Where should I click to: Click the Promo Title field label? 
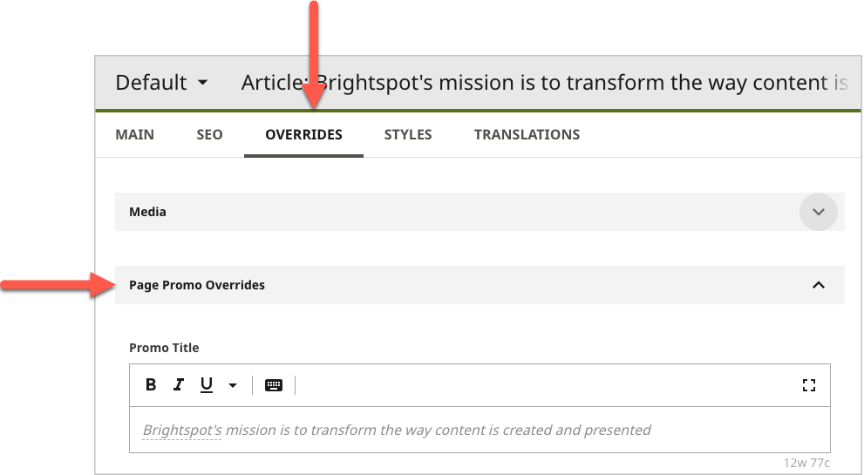(x=164, y=348)
